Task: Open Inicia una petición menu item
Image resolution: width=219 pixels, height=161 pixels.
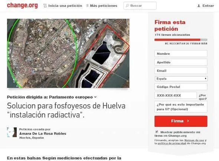Action: click(x=65, y=6)
